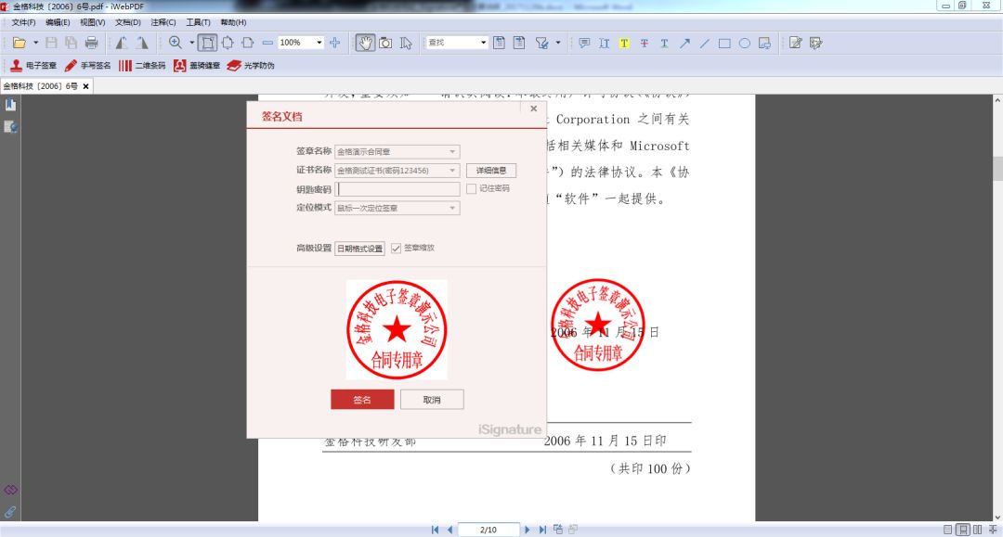Image resolution: width=1003 pixels, height=537 pixels.
Task: Open the 证书名称 dropdown
Action: point(452,171)
